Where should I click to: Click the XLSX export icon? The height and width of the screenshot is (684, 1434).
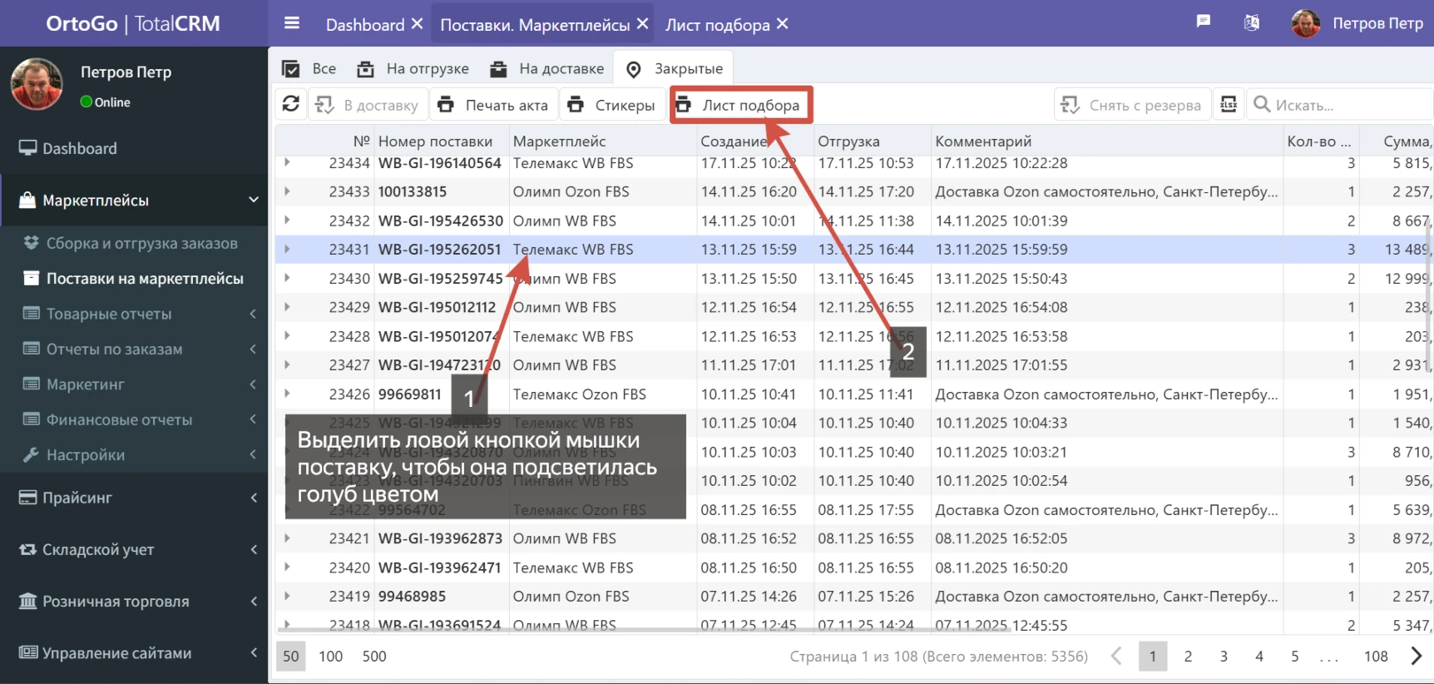click(x=1229, y=104)
